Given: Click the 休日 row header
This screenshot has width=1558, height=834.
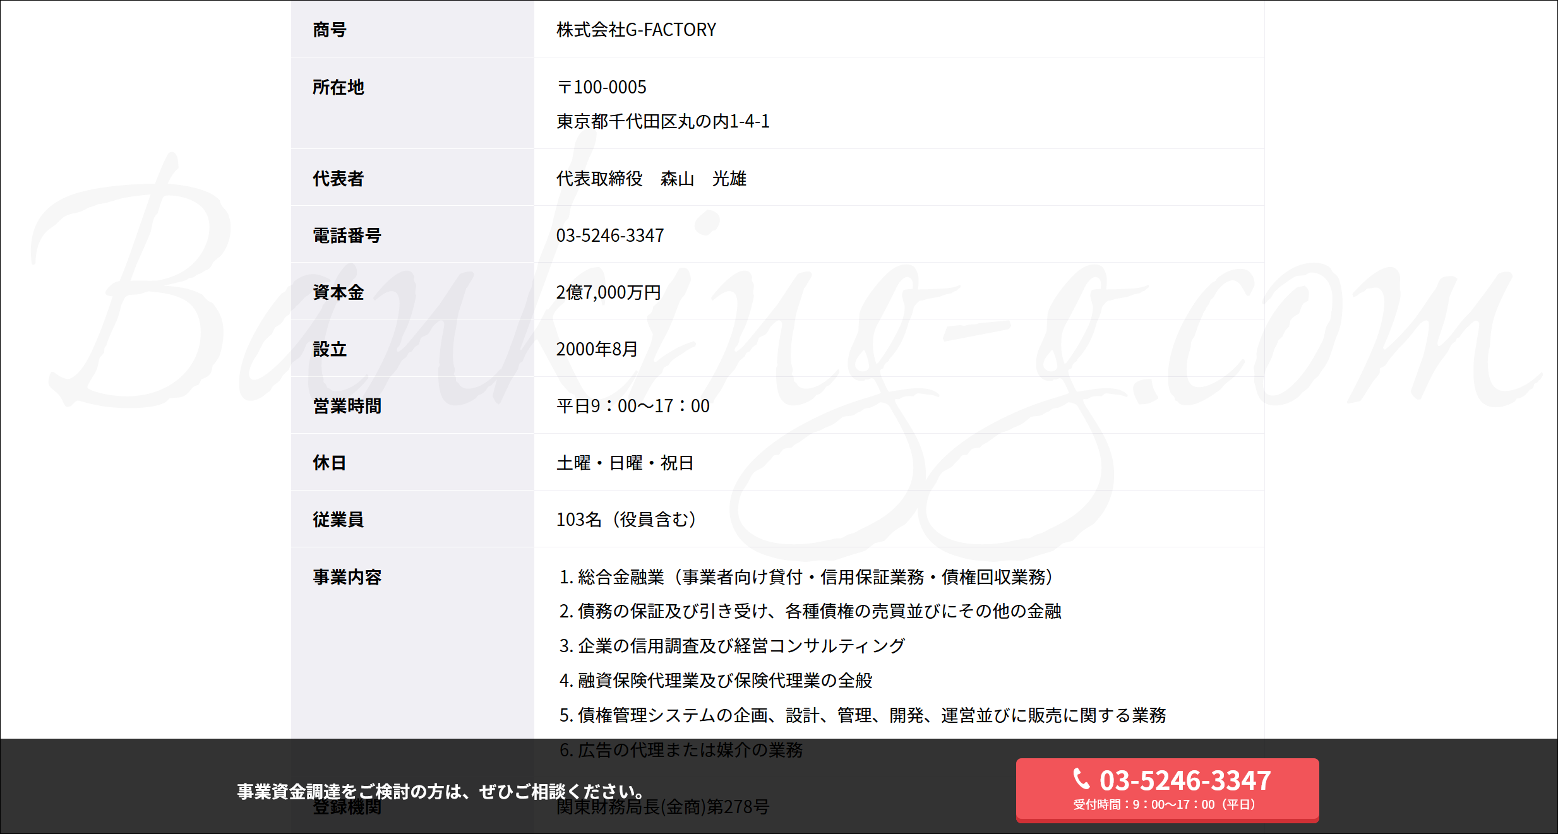Looking at the screenshot, I should click(x=412, y=462).
